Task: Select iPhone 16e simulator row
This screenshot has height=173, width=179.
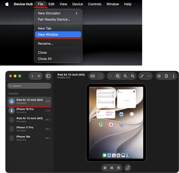Action: (29, 138)
